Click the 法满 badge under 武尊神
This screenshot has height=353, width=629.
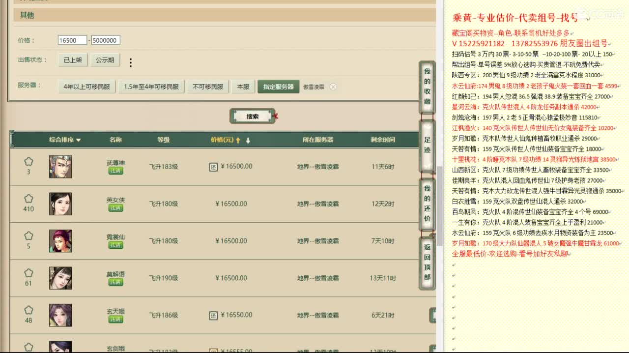pyautogui.click(x=116, y=171)
